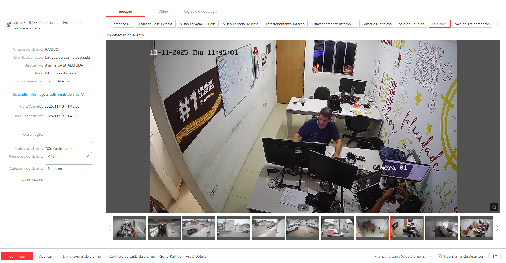Screen dimensions: 506x263
Task: Expand informações adicionais de área
Action: pos(48,94)
